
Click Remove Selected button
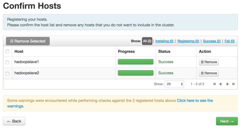[x=28, y=41]
